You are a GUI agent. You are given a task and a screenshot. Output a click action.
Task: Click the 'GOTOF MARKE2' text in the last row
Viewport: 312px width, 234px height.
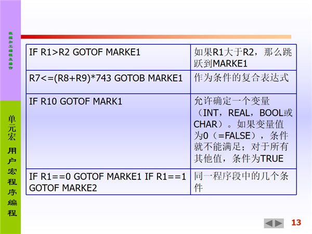click(x=63, y=187)
